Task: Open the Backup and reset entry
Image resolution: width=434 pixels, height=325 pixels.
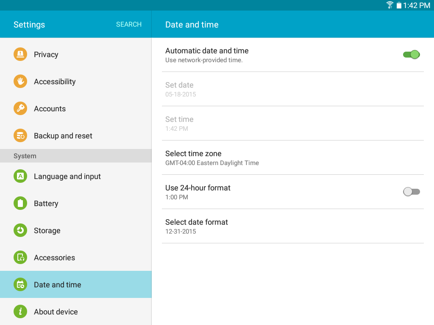Action: point(76,136)
